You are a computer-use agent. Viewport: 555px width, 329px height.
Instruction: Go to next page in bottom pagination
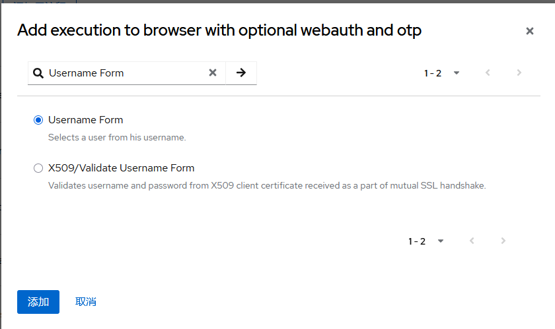pyautogui.click(x=503, y=241)
